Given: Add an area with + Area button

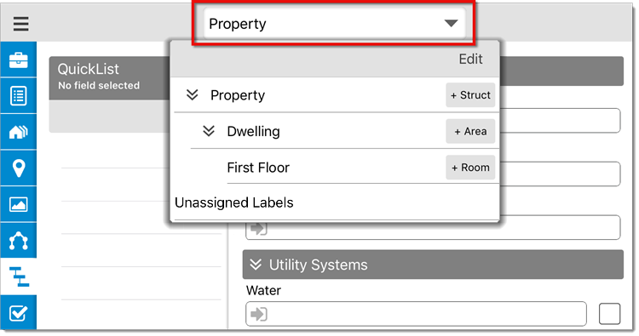Looking at the screenshot, I should (470, 131).
